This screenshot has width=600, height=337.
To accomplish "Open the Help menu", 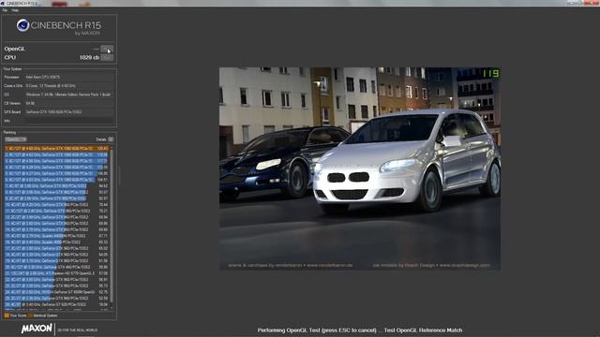I will point(15,10).
